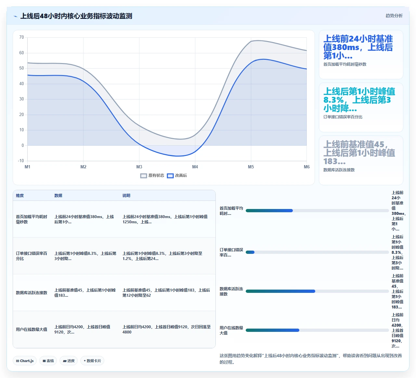The width and height of the screenshot is (416, 378).
Task: Click the M5 axis label on chart
Action: tap(251, 167)
